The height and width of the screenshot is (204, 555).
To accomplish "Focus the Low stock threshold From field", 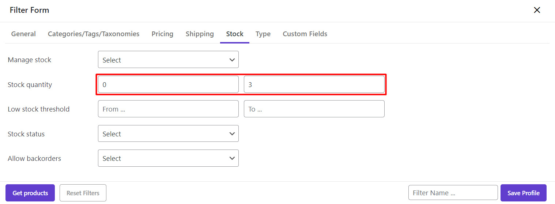I will [168, 109].
